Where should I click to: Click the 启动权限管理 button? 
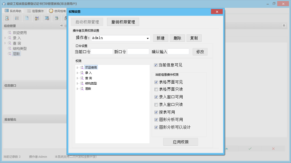point(87,22)
